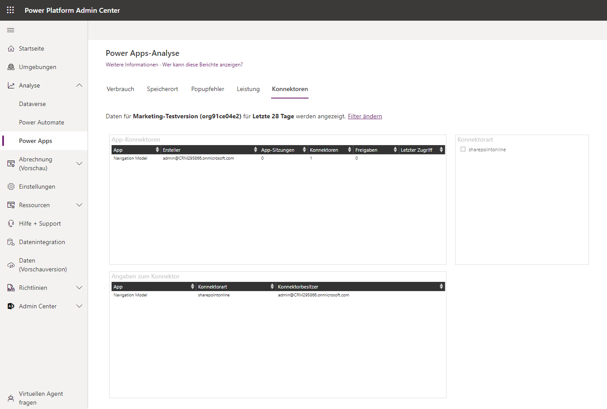Click the Virtuellen Agent bot icon
607x409 pixels.
pos(11,398)
